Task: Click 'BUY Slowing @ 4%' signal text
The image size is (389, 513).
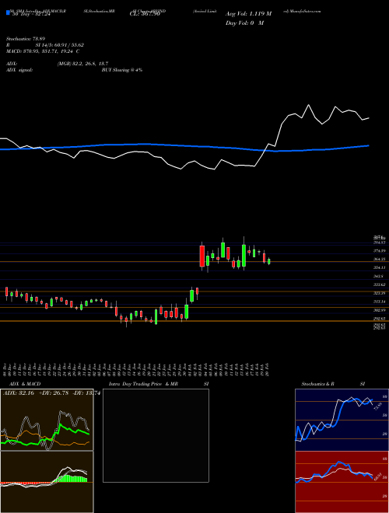Action: [x=122, y=70]
